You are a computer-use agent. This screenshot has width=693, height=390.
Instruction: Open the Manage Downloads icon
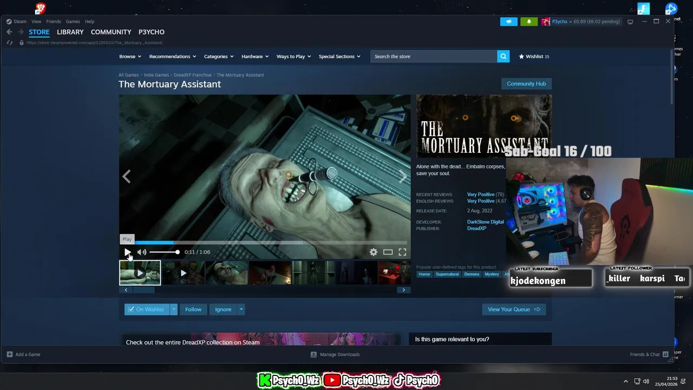(x=313, y=354)
